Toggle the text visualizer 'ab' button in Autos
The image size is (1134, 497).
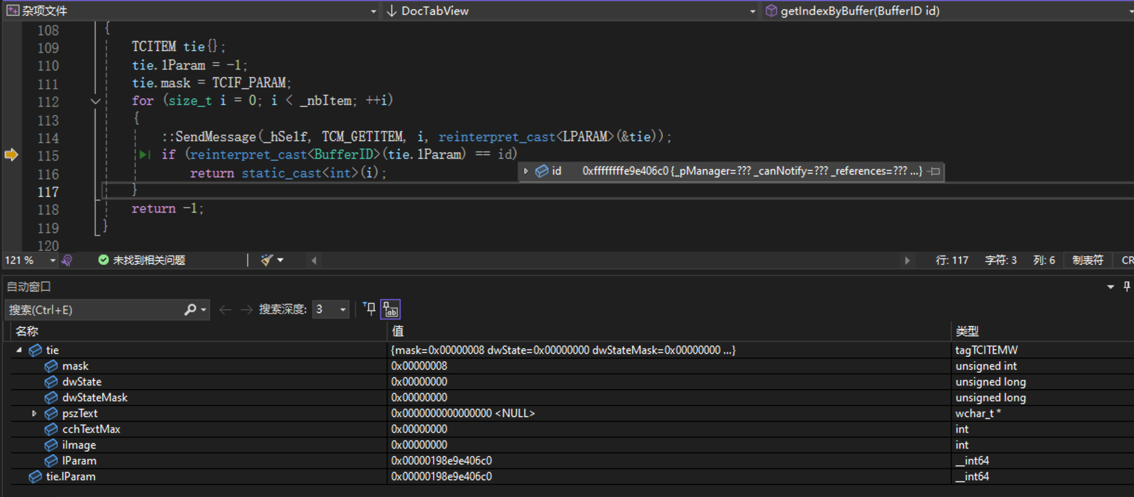point(390,308)
